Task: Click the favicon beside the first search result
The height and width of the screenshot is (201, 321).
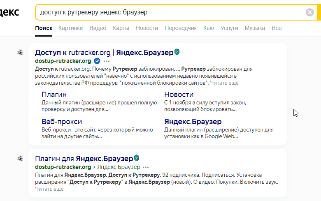Action: pyautogui.click(x=20, y=53)
